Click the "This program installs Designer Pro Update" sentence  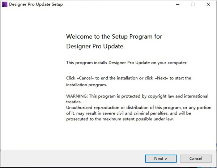pos(127,63)
